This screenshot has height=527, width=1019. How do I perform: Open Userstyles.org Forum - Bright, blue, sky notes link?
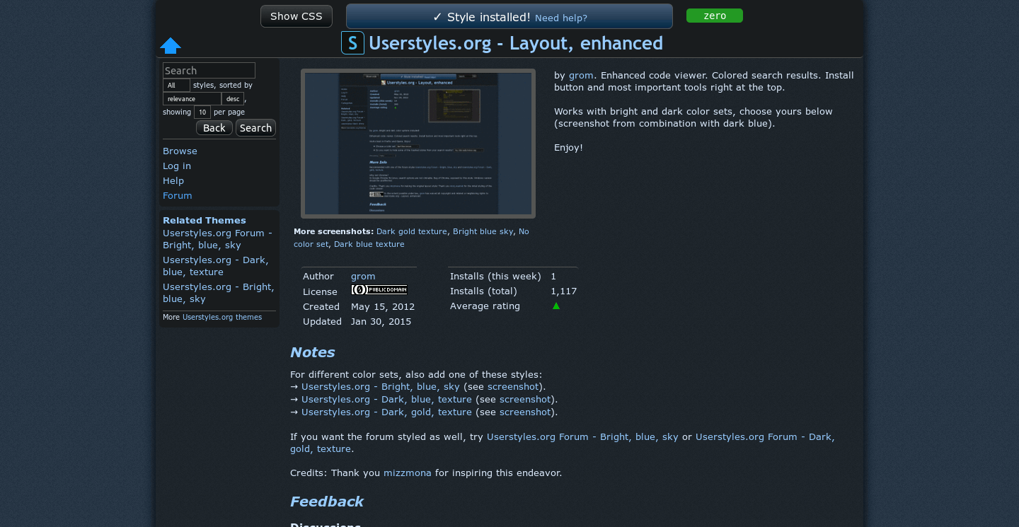tap(582, 436)
